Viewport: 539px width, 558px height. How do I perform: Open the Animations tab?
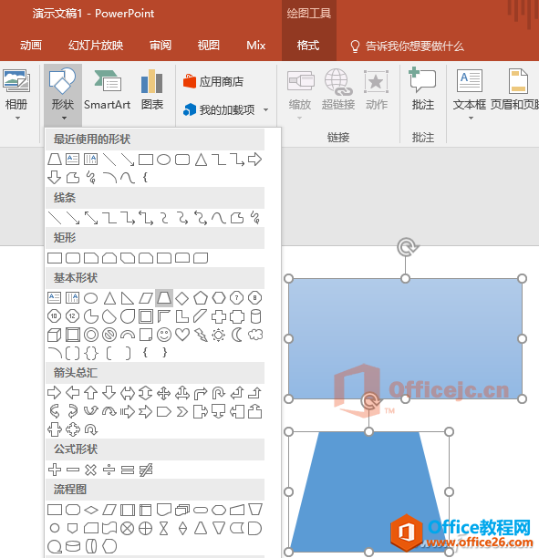pos(31,46)
